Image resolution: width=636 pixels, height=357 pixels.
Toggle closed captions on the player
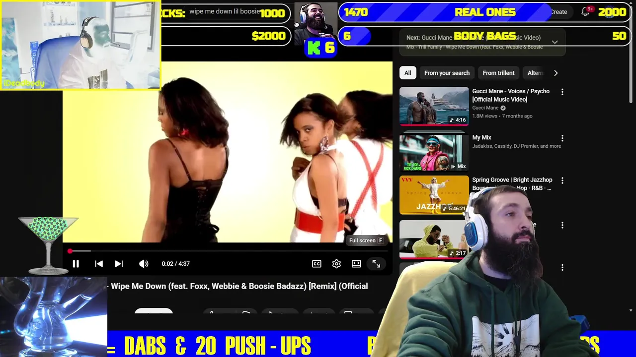click(x=317, y=264)
